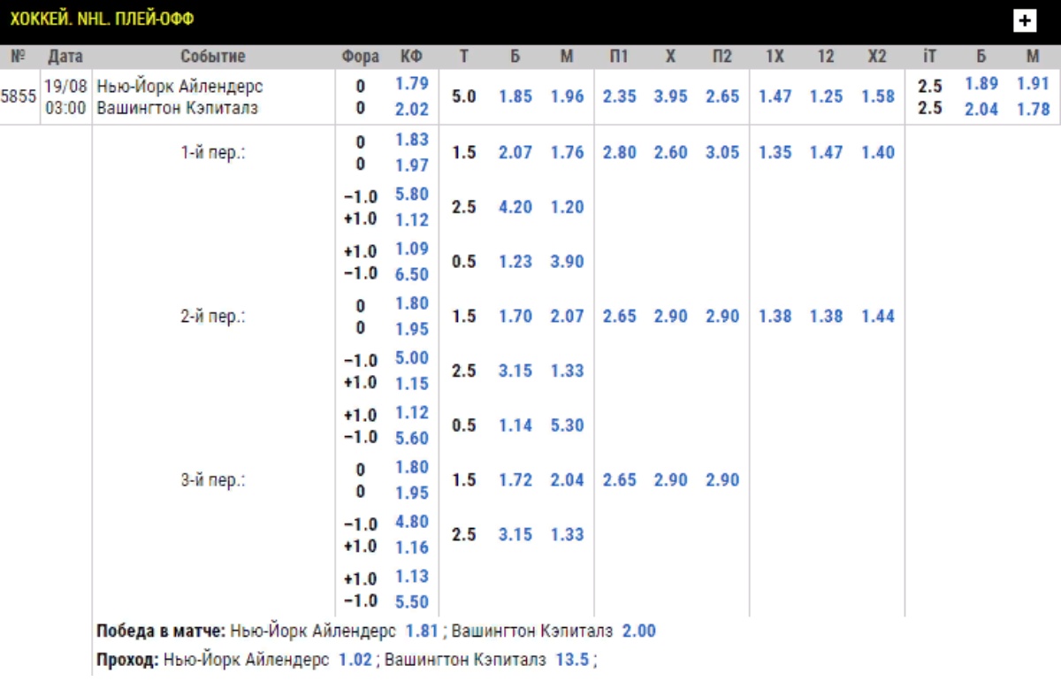Bet on 1st period draw at 2.60
1061x681 pixels.
click(670, 152)
